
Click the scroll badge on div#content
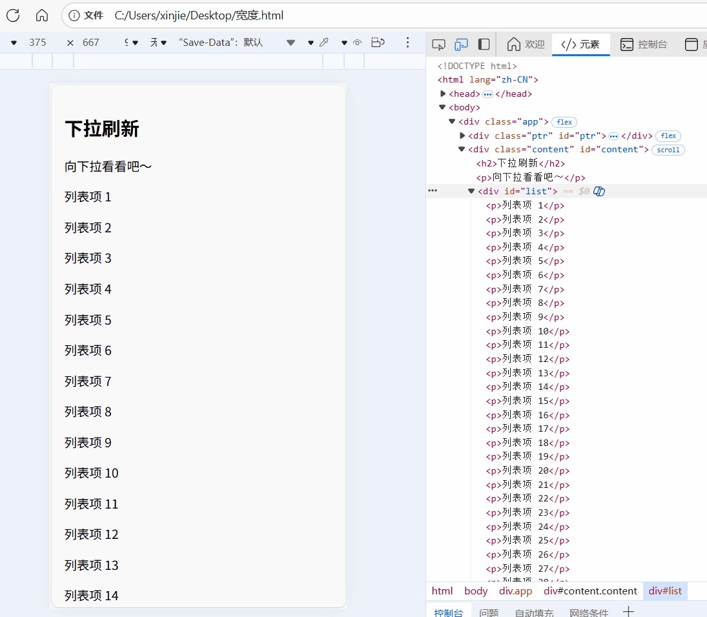click(x=668, y=150)
